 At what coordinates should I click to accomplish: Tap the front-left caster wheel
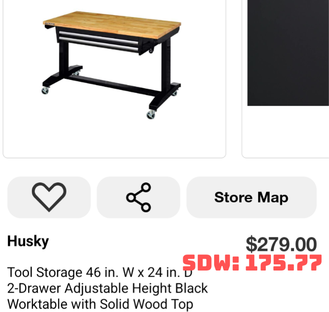[x=45, y=90]
